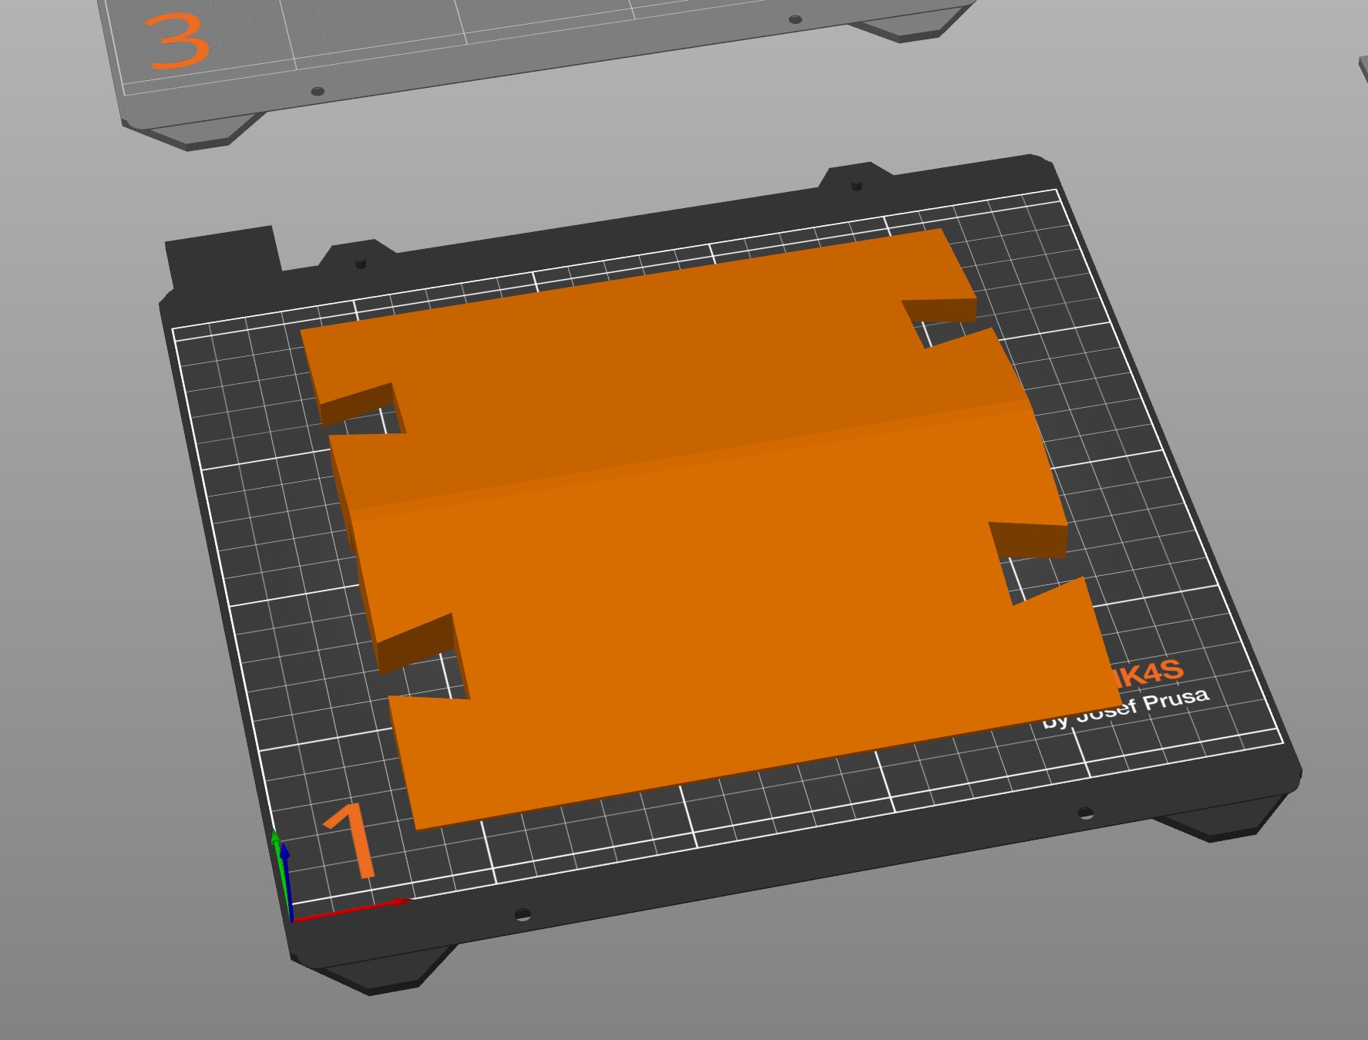Click the MK4S logo text on bed
Viewport: 1368px width, 1040px height.
(x=1147, y=675)
